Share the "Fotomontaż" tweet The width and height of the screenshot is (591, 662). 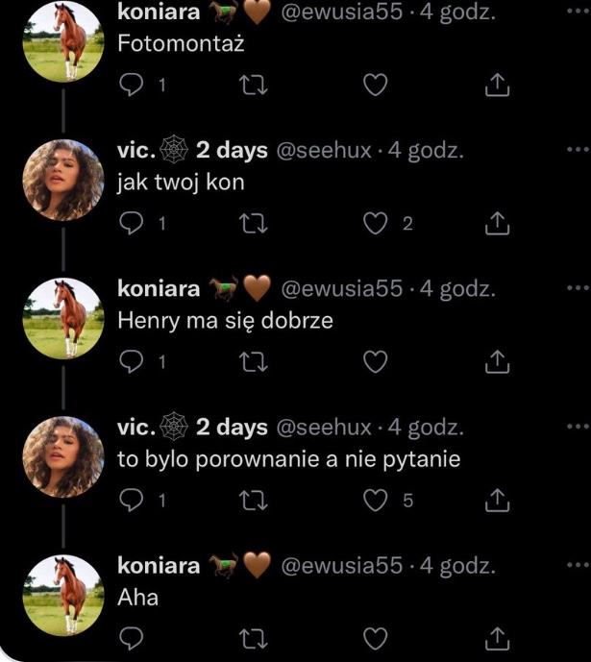click(496, 86)
